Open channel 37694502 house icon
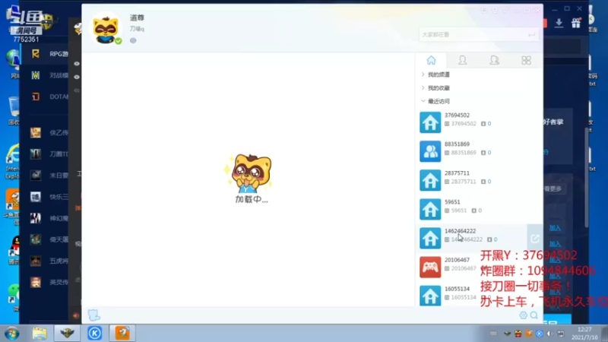Screen dimensions: 608x342 [430, 122]
